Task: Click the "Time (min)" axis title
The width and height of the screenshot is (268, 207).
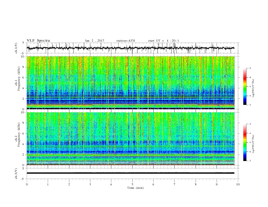Action: pyautogui.click(x=135, y=188)
